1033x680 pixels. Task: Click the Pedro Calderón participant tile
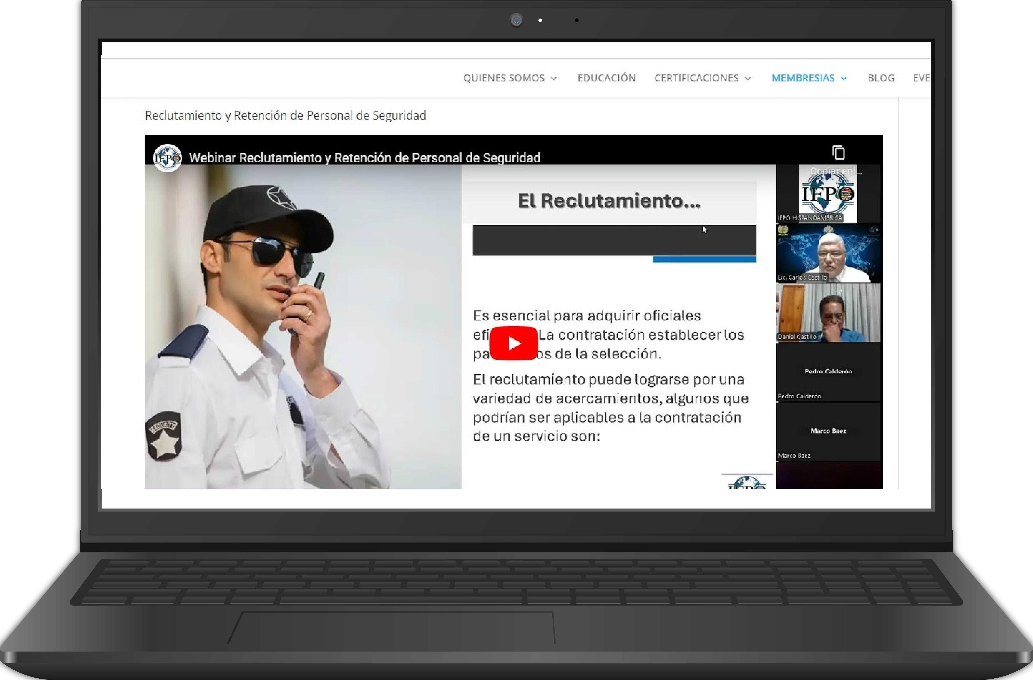(x=828, y=372)
